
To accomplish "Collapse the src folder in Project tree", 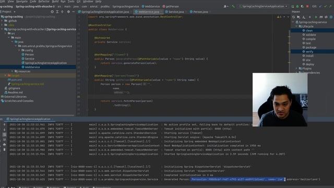I will tap(6, 33).
